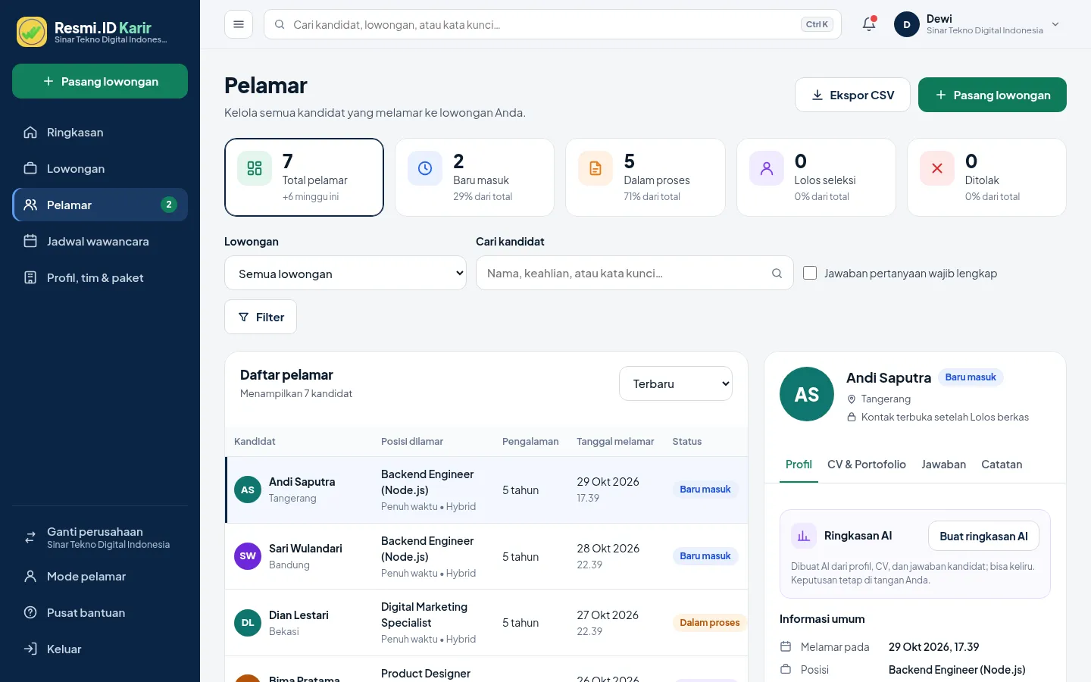Click the Dalam proses status badge for Dian Lestari

point(709,623)
